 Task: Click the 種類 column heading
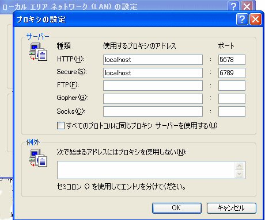point(64,46)
